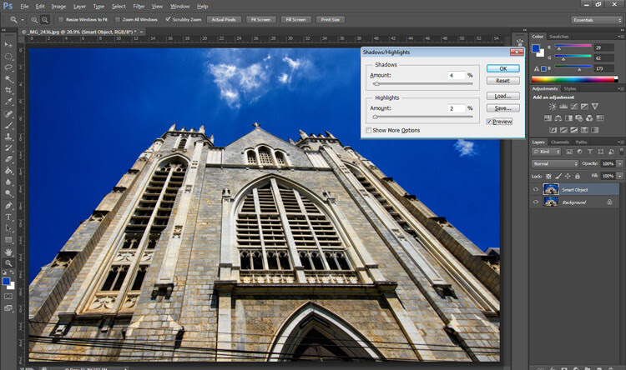Click the Brightness/Contrast adjustment icon
626x370 pixels.
coord(553,107)
